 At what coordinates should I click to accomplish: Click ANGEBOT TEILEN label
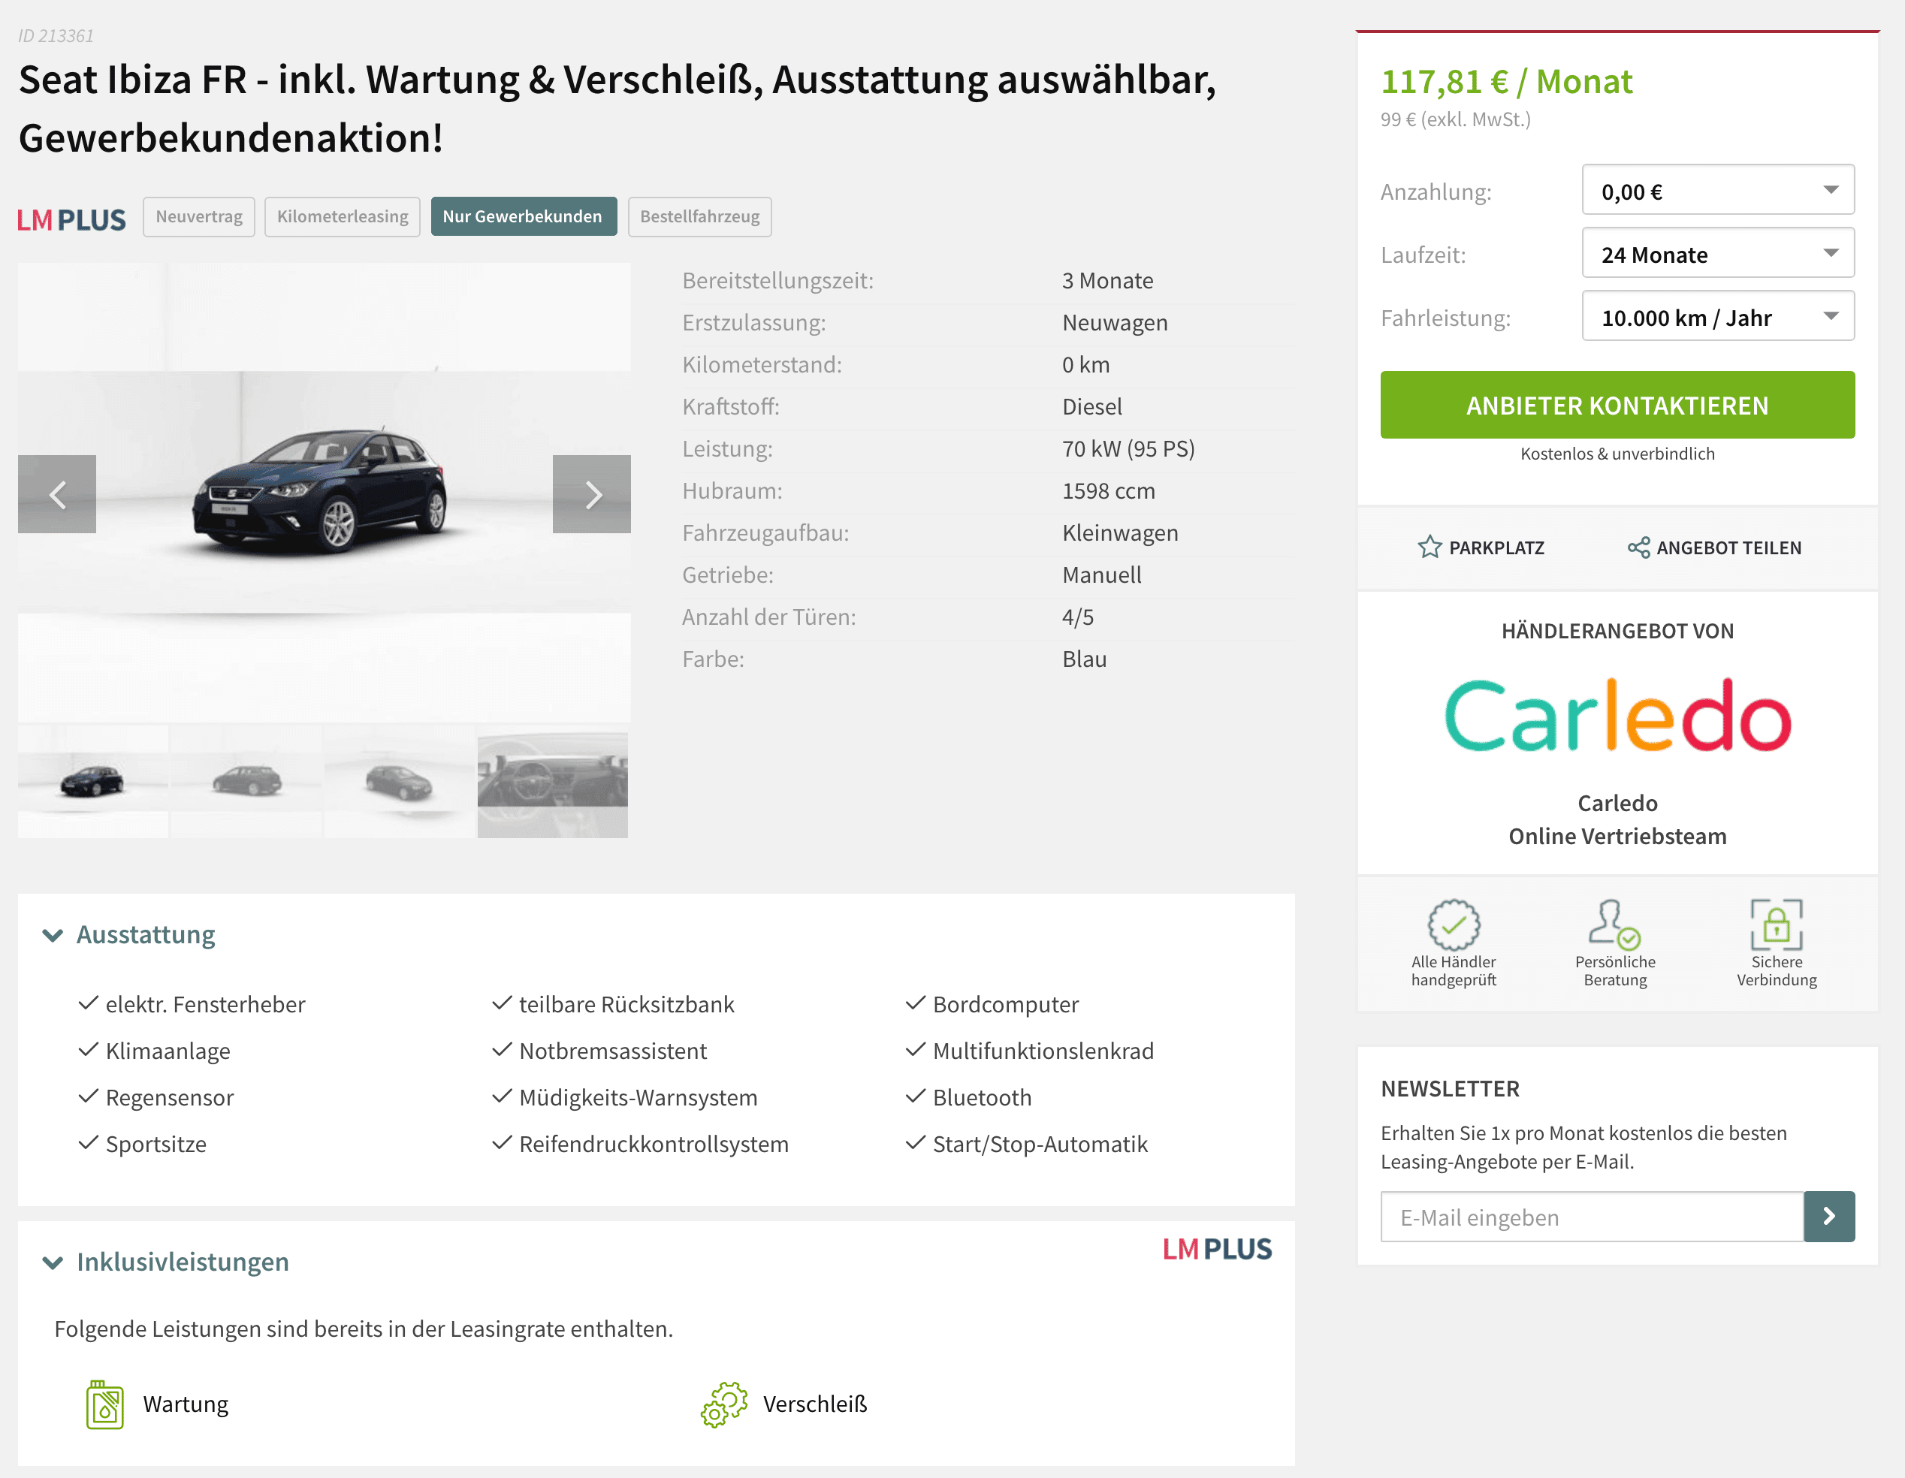(1728, 547)
